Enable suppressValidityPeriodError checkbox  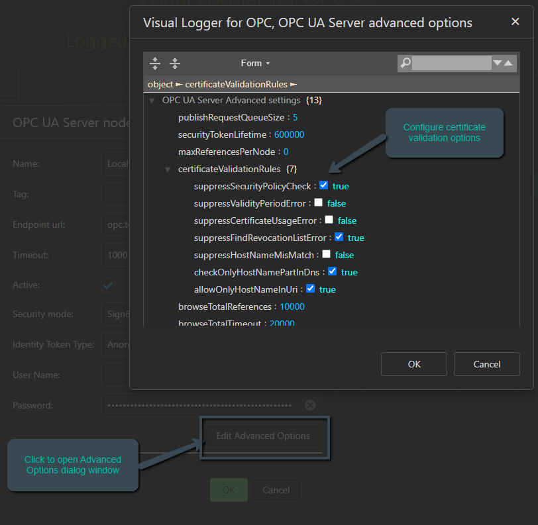click(x=319, y=203)
